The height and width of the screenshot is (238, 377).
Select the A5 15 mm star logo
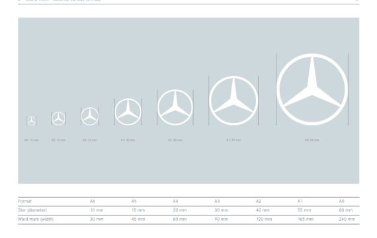[58, 118]
